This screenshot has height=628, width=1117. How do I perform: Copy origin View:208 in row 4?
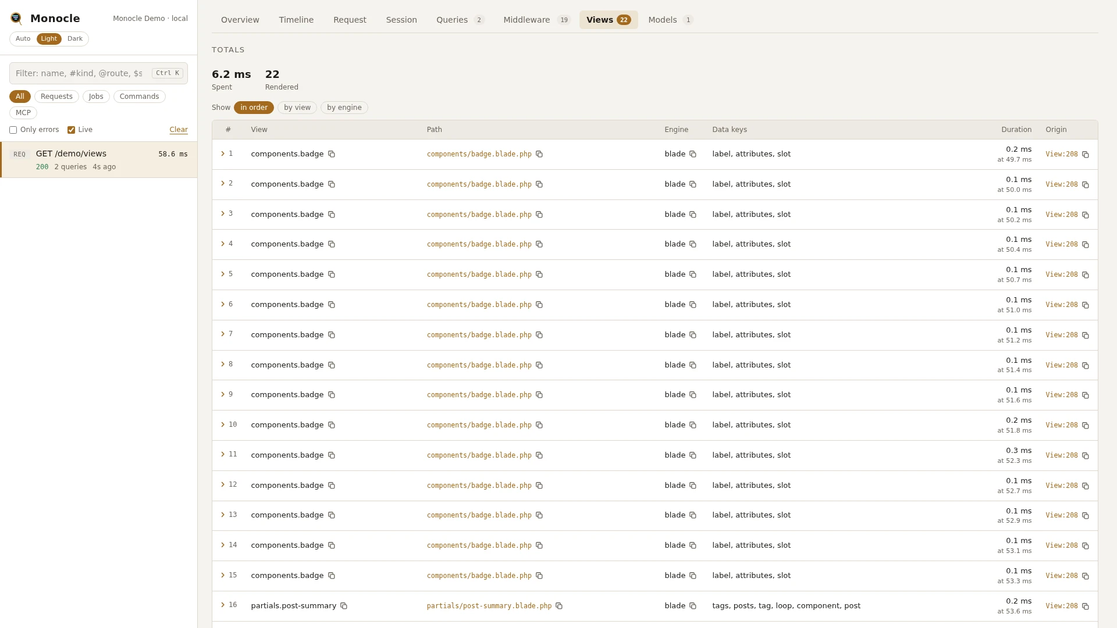1086,245
